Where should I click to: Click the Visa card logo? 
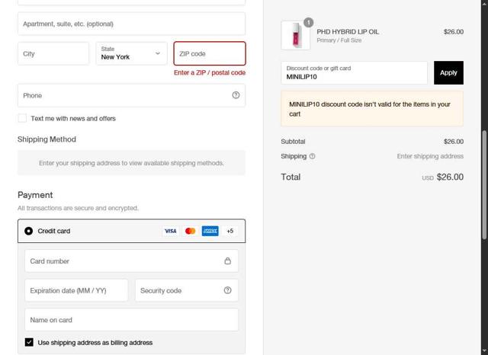170,231
